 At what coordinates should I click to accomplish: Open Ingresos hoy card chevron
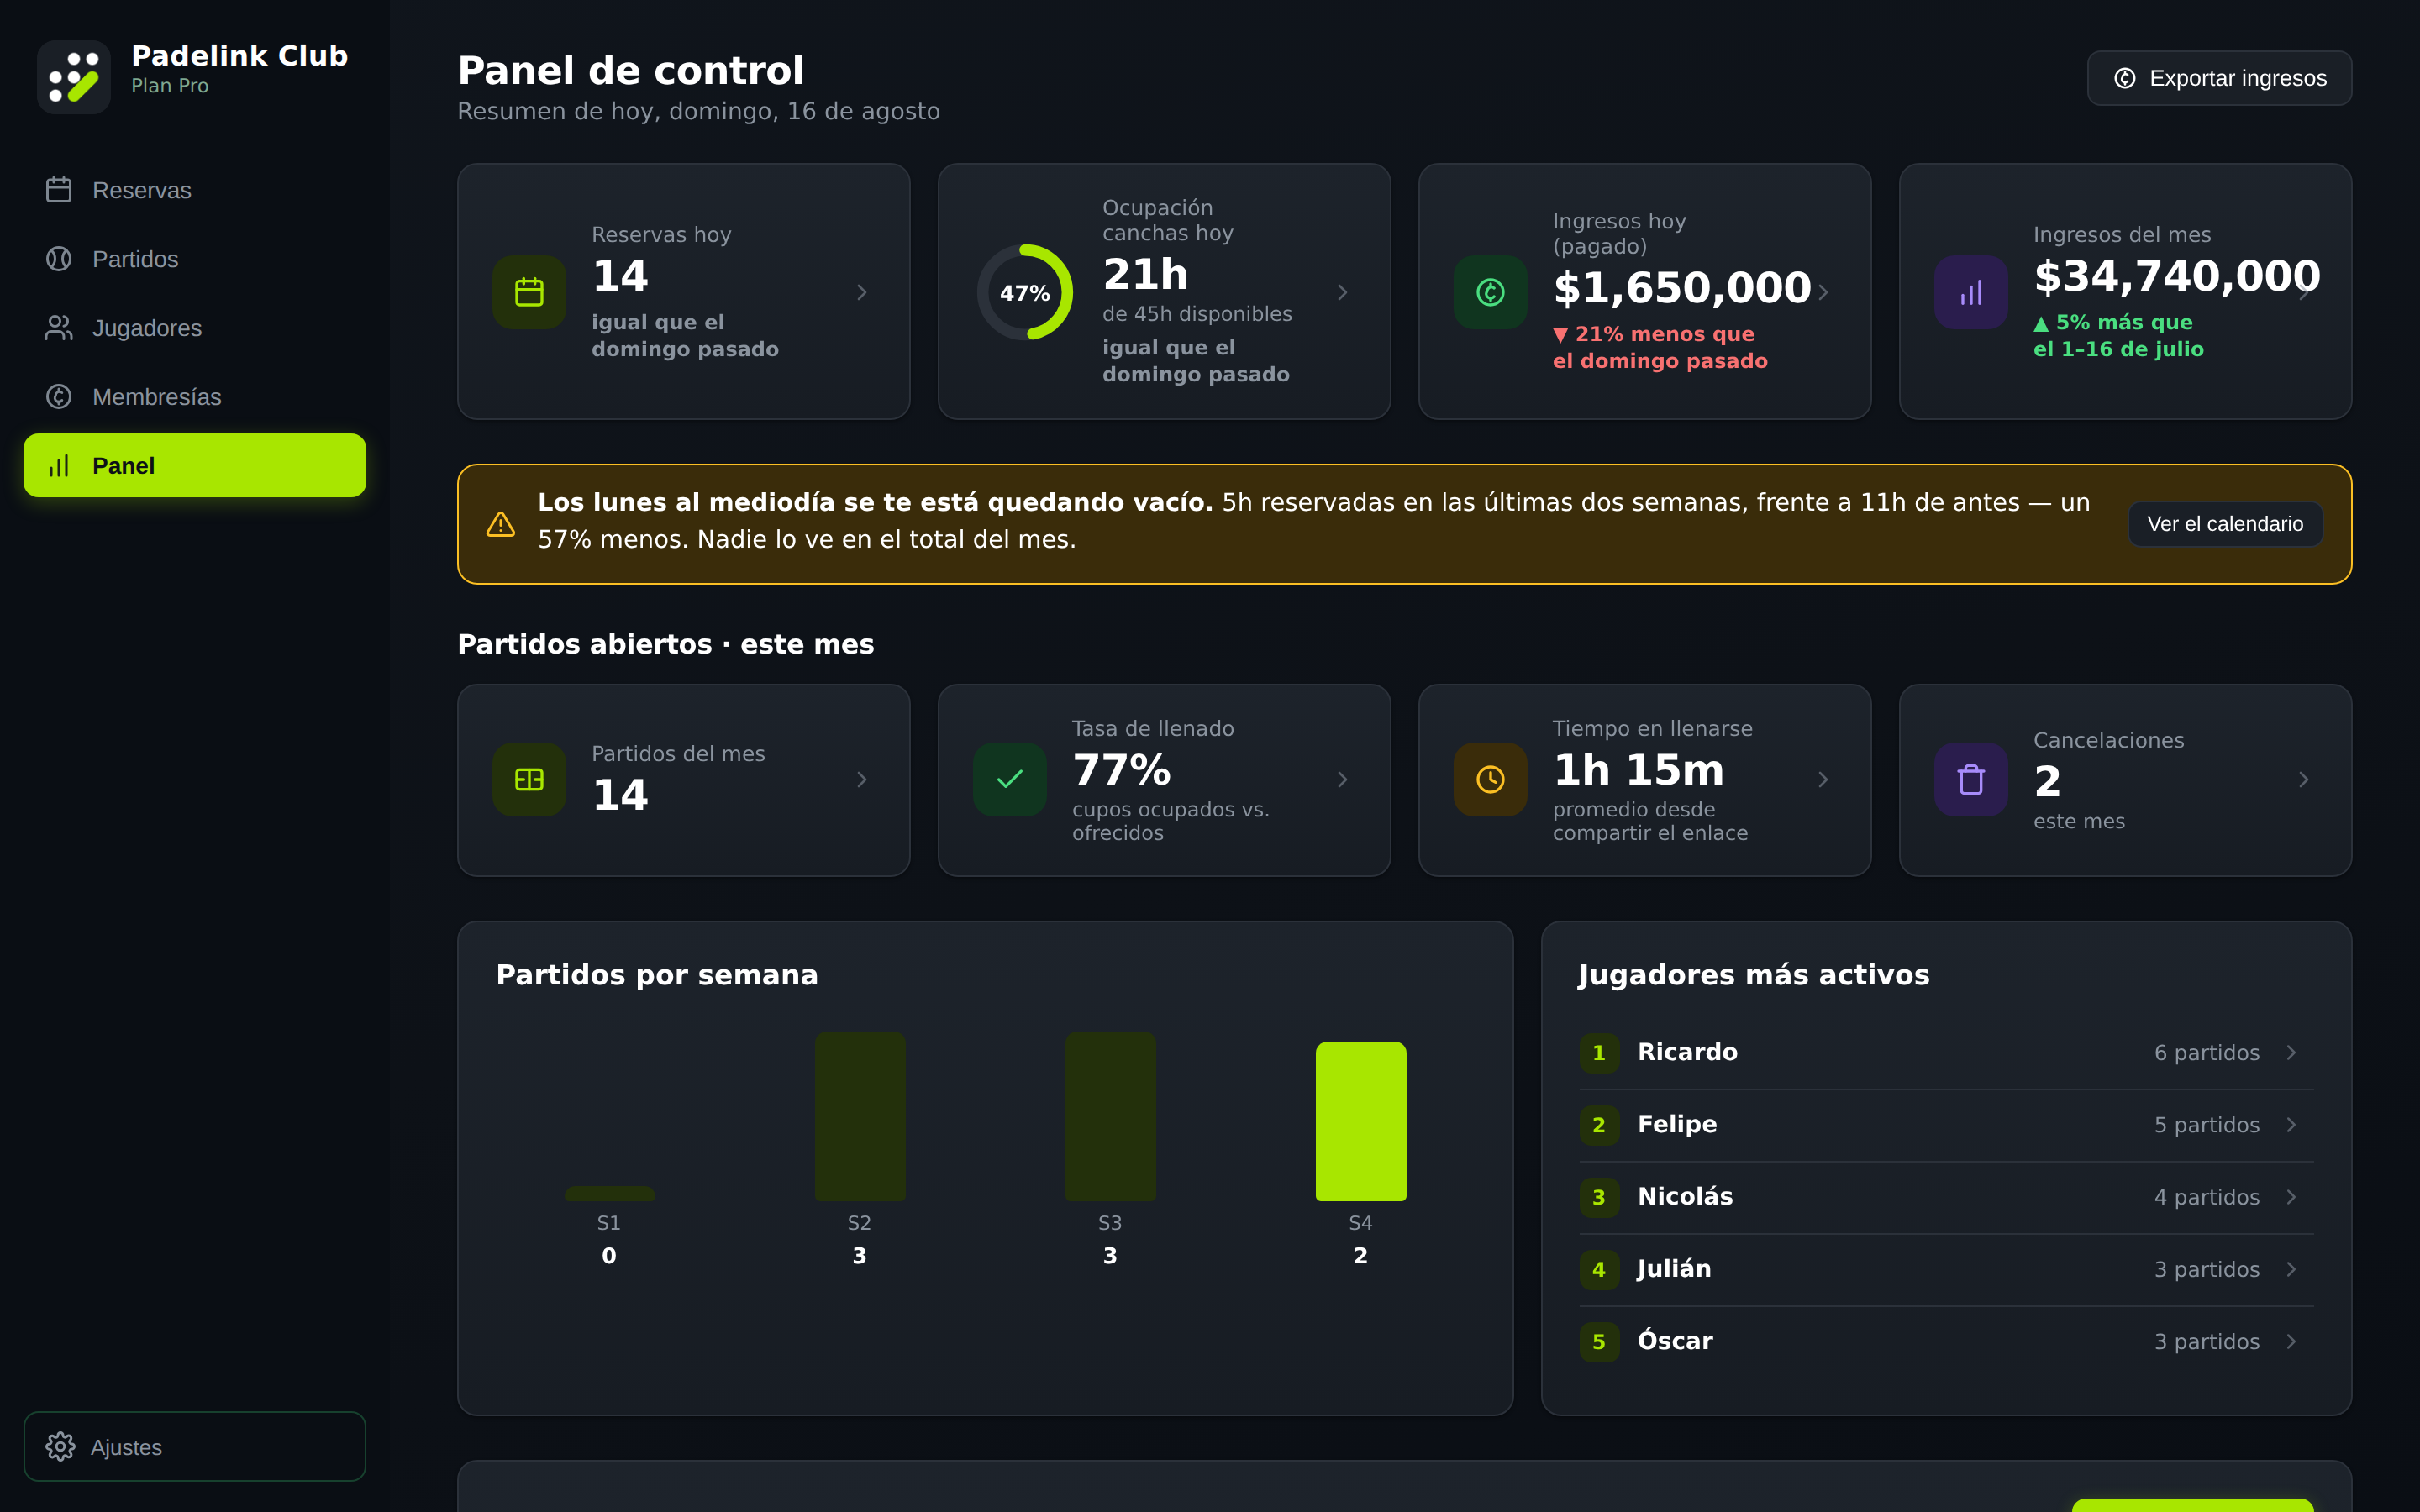(1823, 292)
